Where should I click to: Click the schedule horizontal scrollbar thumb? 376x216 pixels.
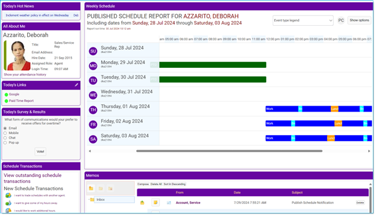pos(229,151)
